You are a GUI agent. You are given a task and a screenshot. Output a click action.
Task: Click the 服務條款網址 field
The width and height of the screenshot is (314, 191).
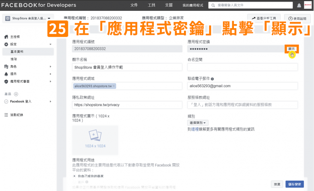click(242, 105)
